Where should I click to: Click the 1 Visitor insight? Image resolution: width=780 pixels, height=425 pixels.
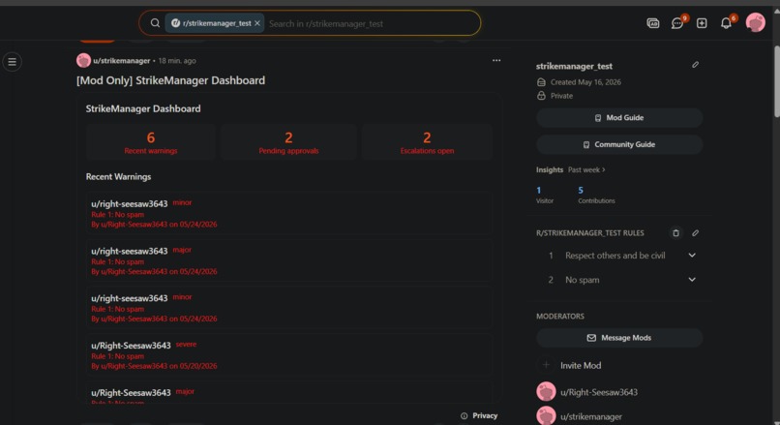tap(544, 195)
